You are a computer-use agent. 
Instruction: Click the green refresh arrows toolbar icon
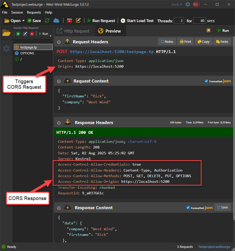(x=47, y=21)
